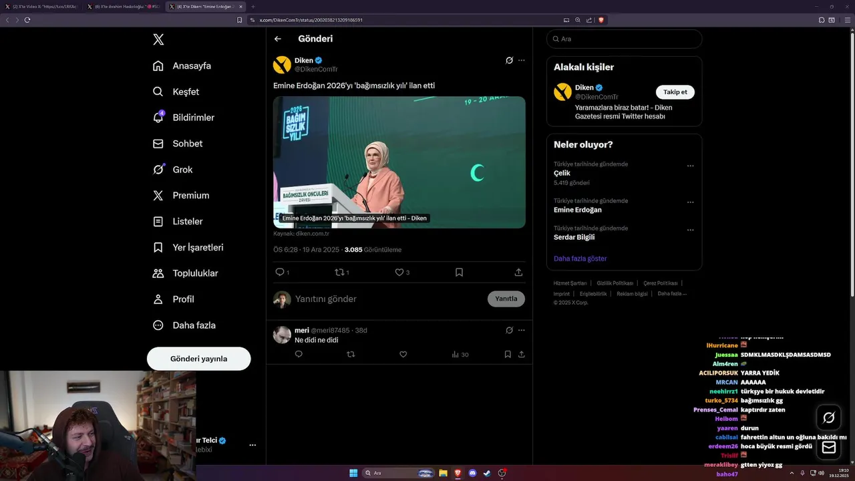Open Diken profile avatar in post
Screen dimensions: 855x481
pos(282,65)
